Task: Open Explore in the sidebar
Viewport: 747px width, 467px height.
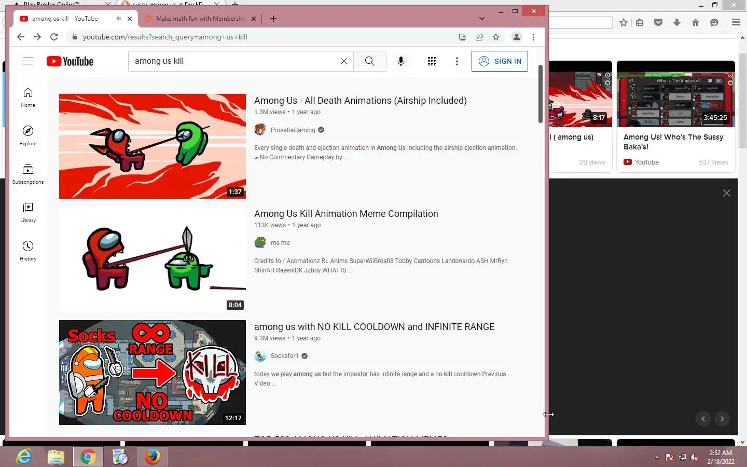Action: 28,136
